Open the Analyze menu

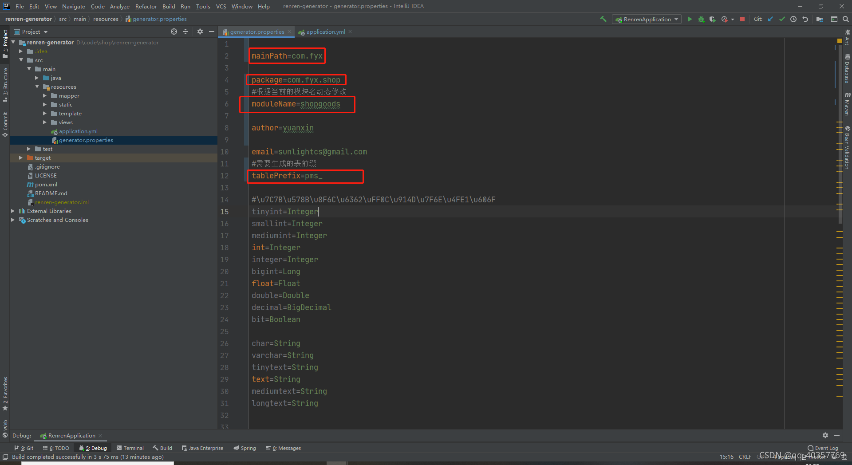(120, 6)
